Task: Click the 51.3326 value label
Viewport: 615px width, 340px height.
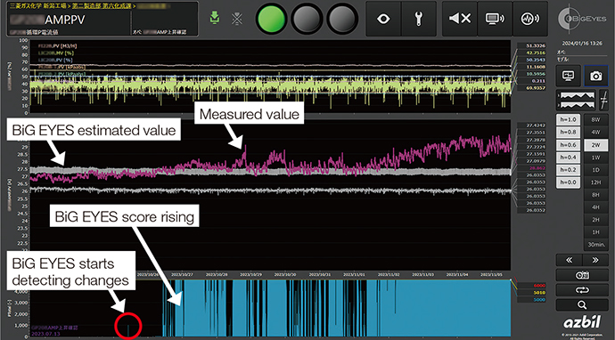Action: (x=531, y=45)
